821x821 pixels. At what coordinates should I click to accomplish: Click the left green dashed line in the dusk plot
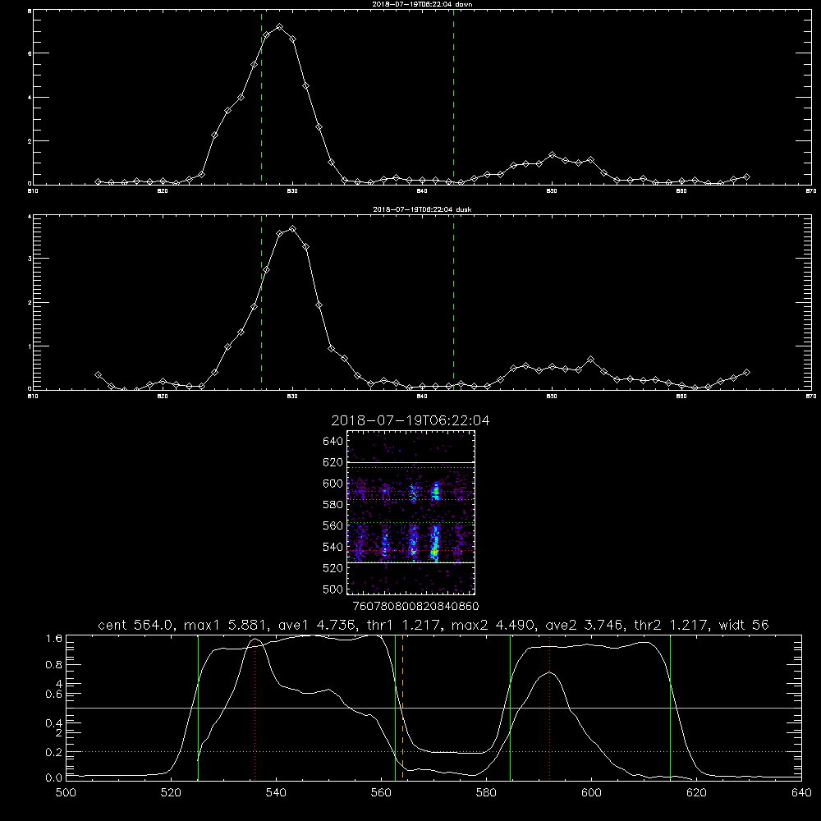tap(261, 302)
